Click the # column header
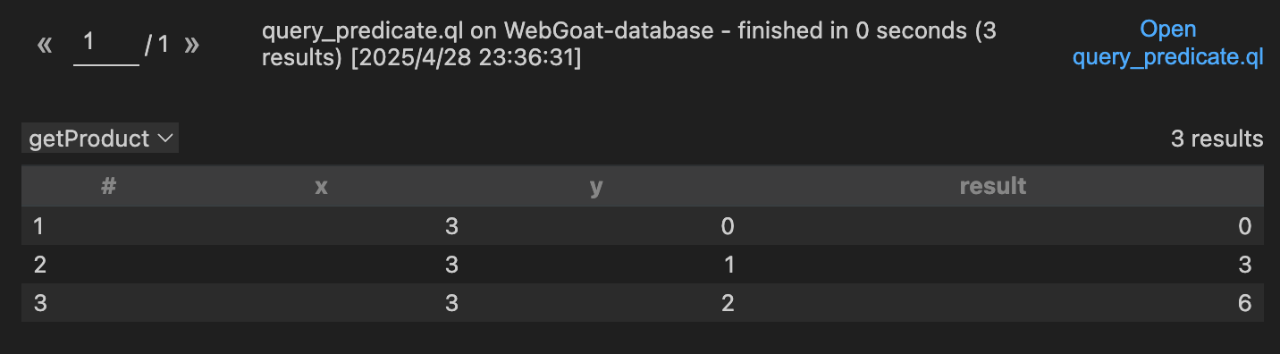This screenshot has height=354, width=1280. [109, 186]
